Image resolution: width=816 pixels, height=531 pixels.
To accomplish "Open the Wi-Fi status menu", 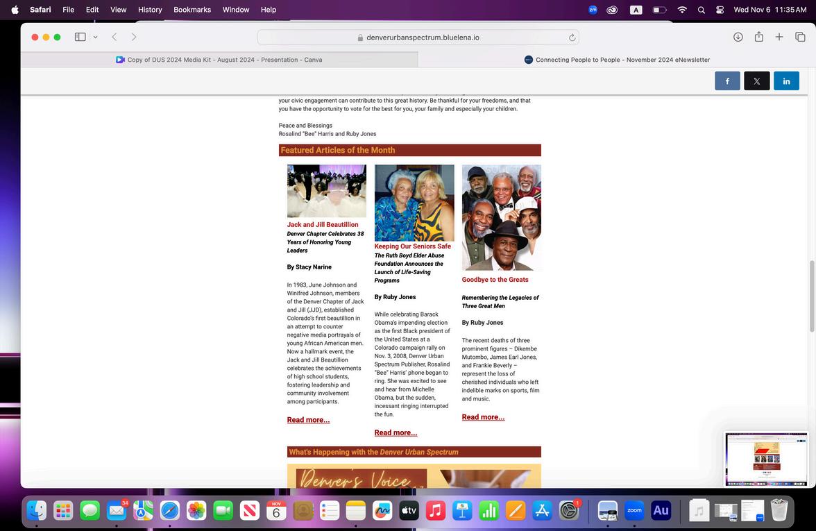I will click(x=681, y=10).
